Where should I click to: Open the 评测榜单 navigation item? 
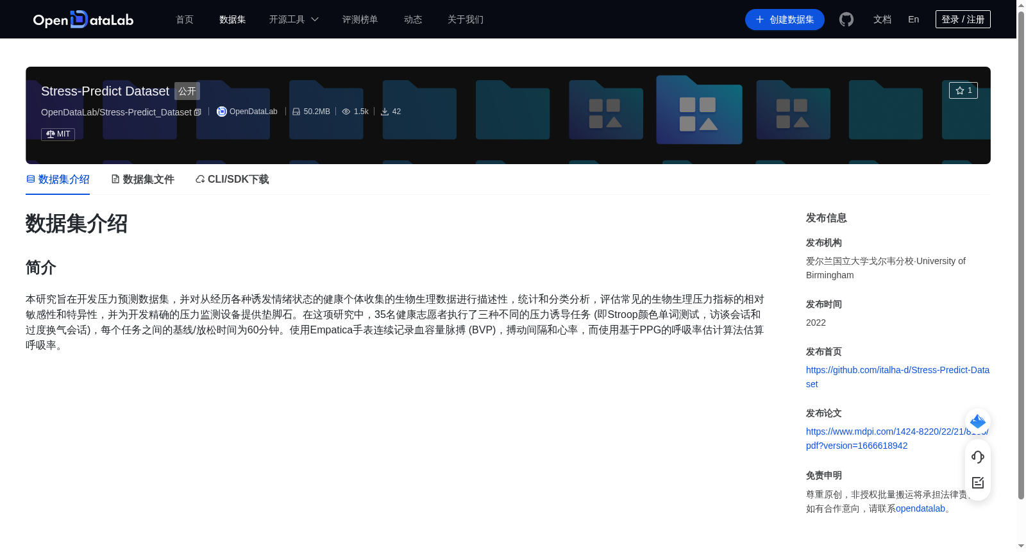point(360,19)
